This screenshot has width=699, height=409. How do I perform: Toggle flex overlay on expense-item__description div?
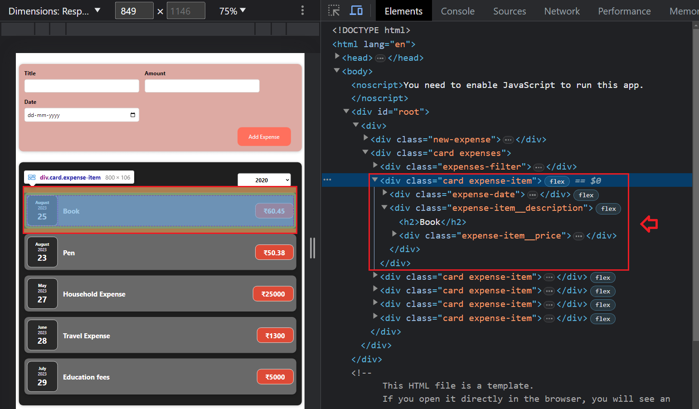[x=608, y=209]
